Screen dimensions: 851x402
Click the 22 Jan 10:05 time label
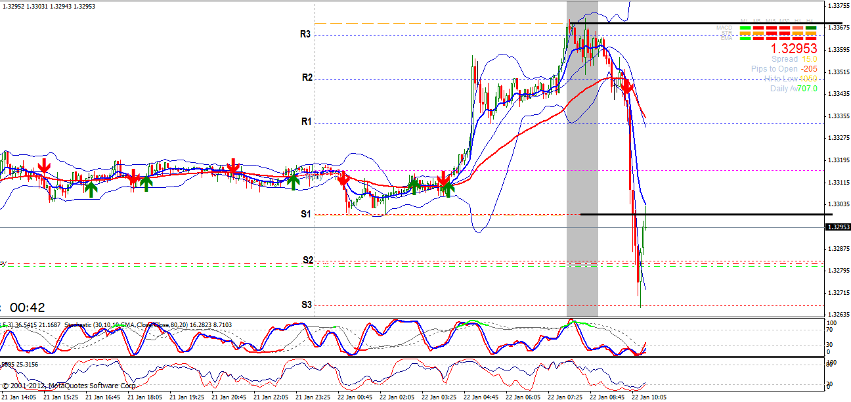point(649,397)
